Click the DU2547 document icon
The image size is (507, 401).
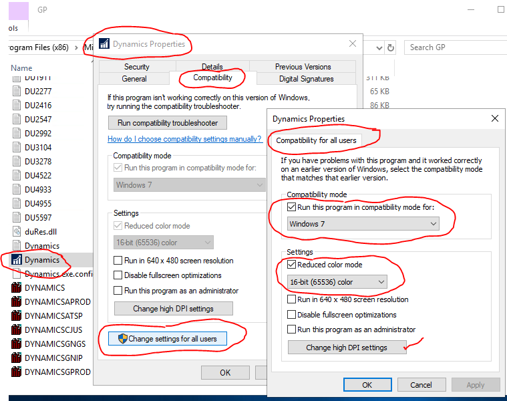[x=17, y=120]
